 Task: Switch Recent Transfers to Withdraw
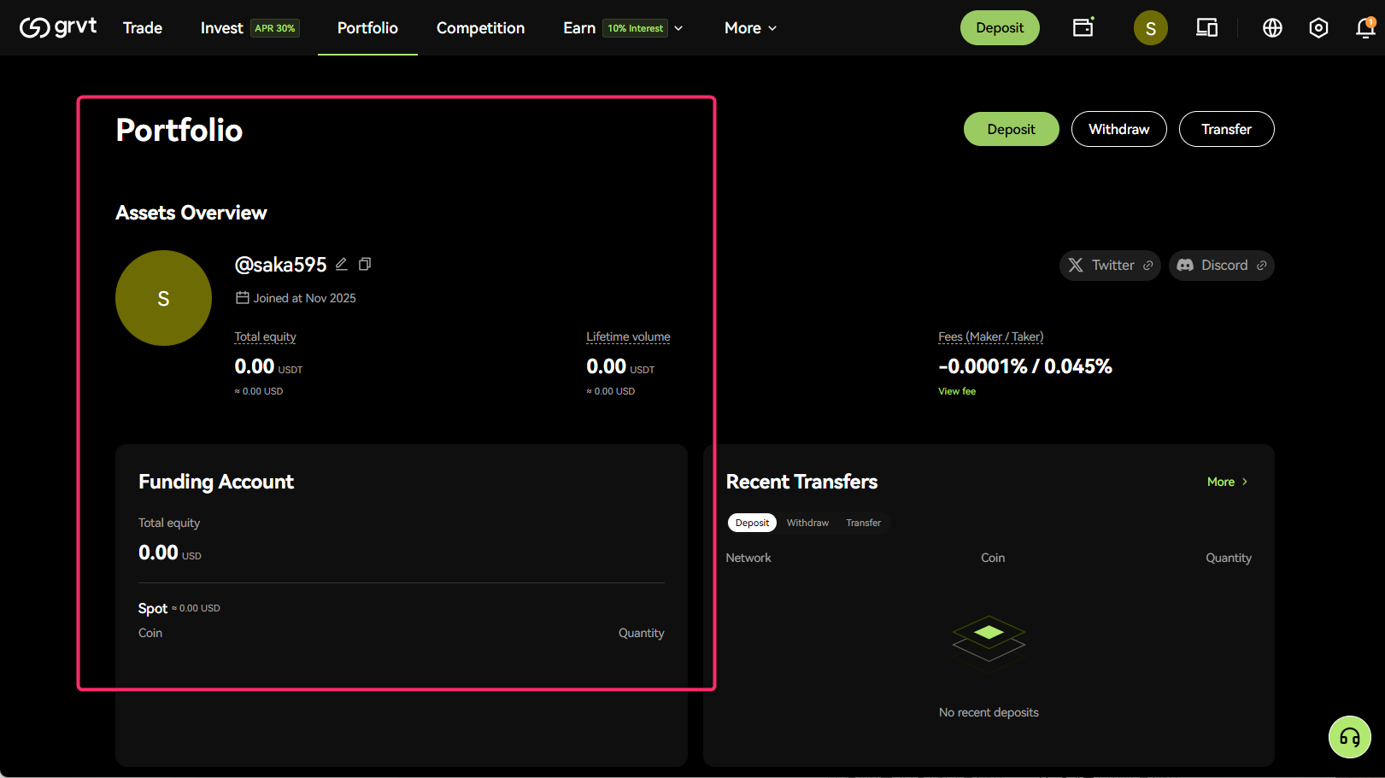coord(807,523)
